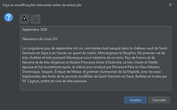Set cursor at the word 'cinquième'
Screen dimensions: 177x110
[35, 48]
